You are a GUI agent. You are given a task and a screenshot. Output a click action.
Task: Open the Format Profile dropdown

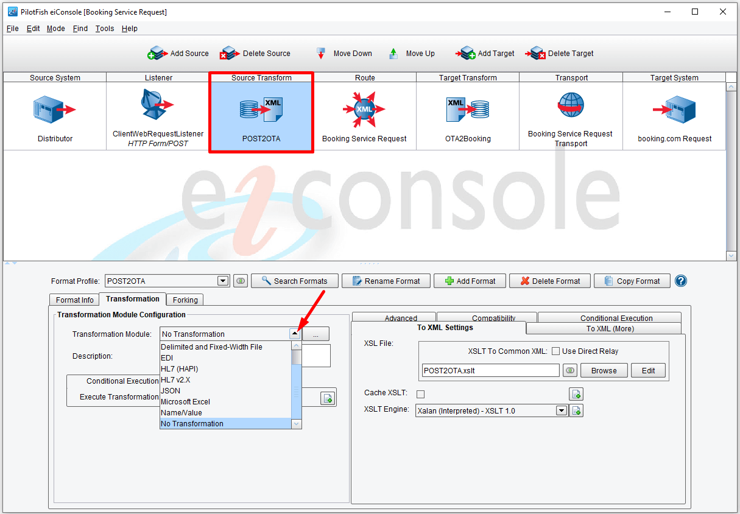point(223,281)
